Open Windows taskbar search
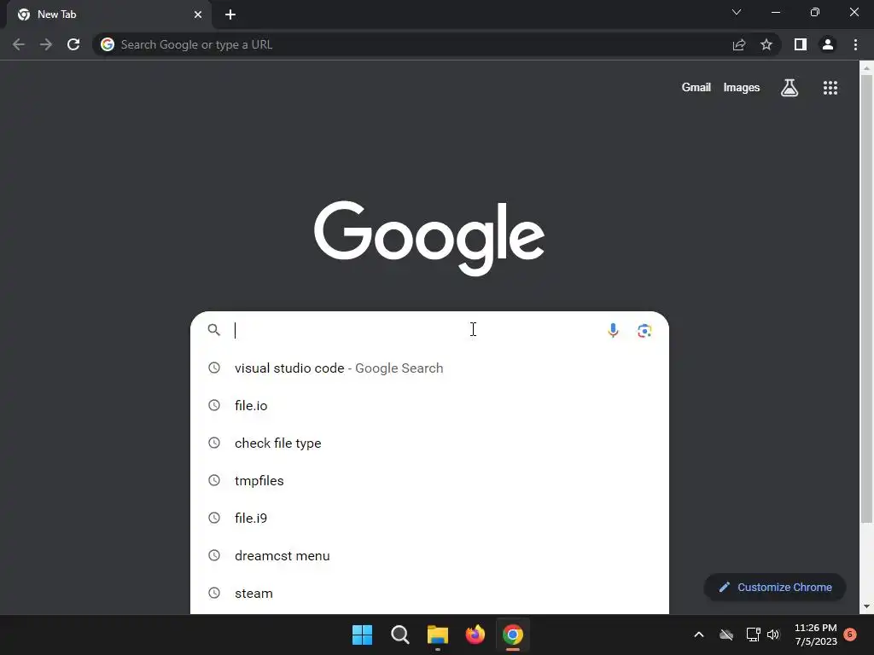This screenshot has height=655, width=874. [399, 635]
